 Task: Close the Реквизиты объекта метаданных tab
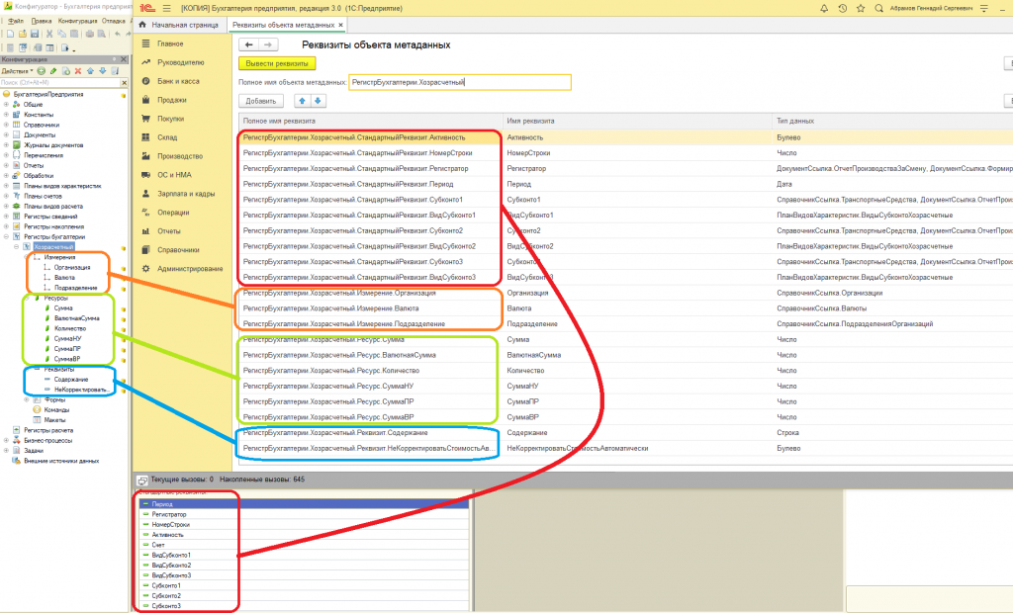click(341, 25)
